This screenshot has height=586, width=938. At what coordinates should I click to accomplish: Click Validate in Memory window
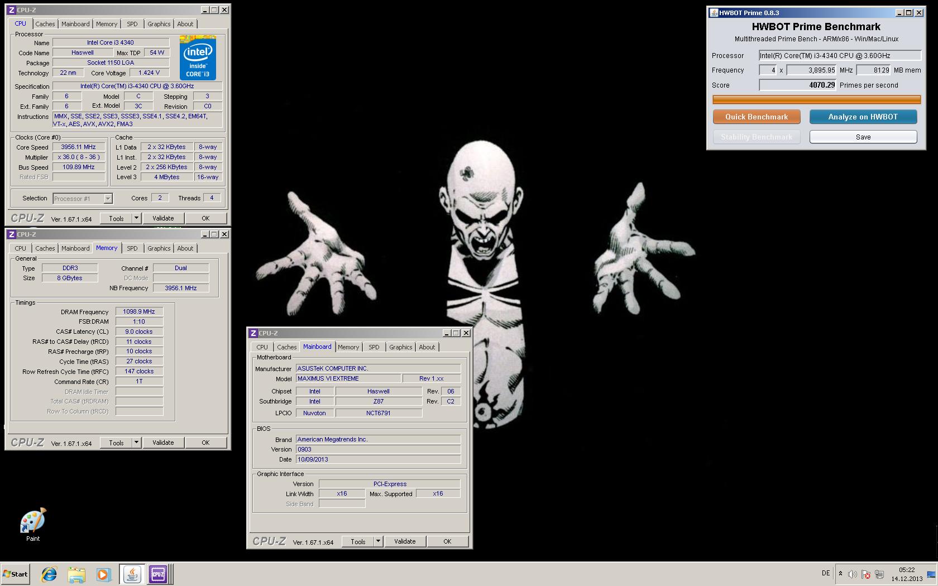[163, 443]
